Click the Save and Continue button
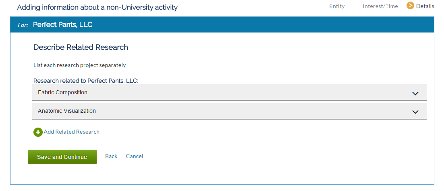Viewport: 444px width, 191px height. 62,157
